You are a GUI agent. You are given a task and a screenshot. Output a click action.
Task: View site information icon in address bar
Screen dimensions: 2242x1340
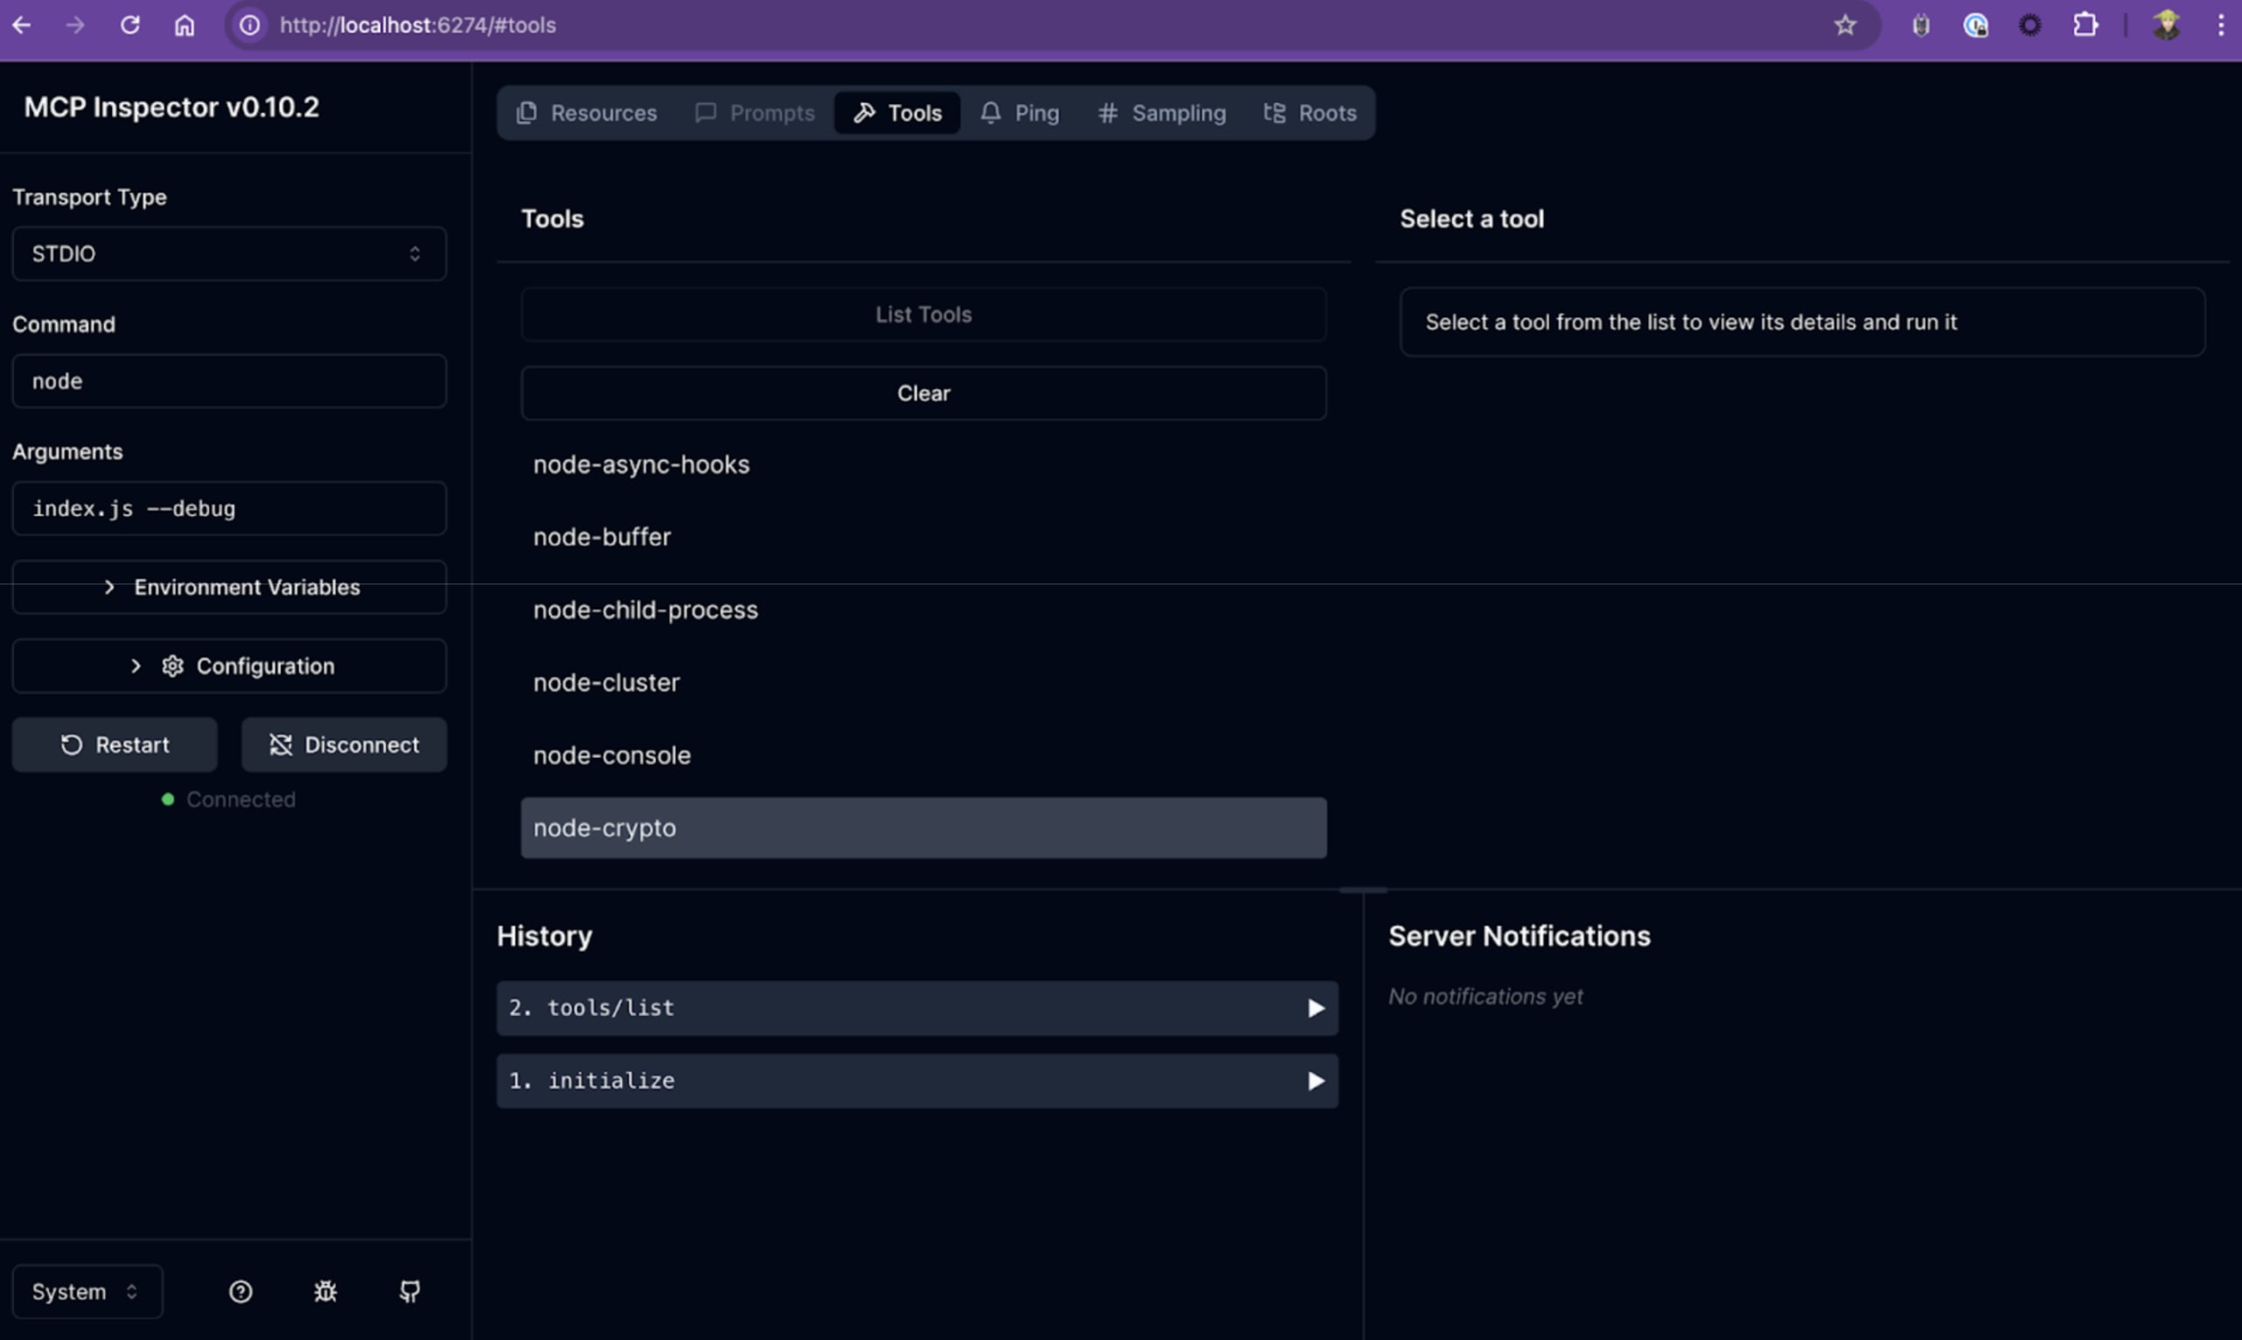coord(250,25)
